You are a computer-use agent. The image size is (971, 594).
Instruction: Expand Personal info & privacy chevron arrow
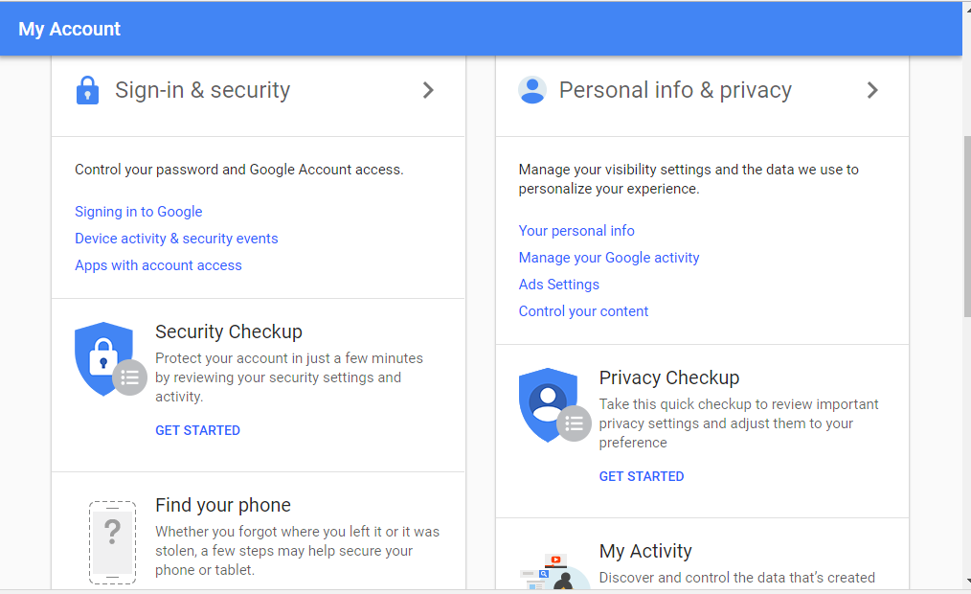click(872, 90)
